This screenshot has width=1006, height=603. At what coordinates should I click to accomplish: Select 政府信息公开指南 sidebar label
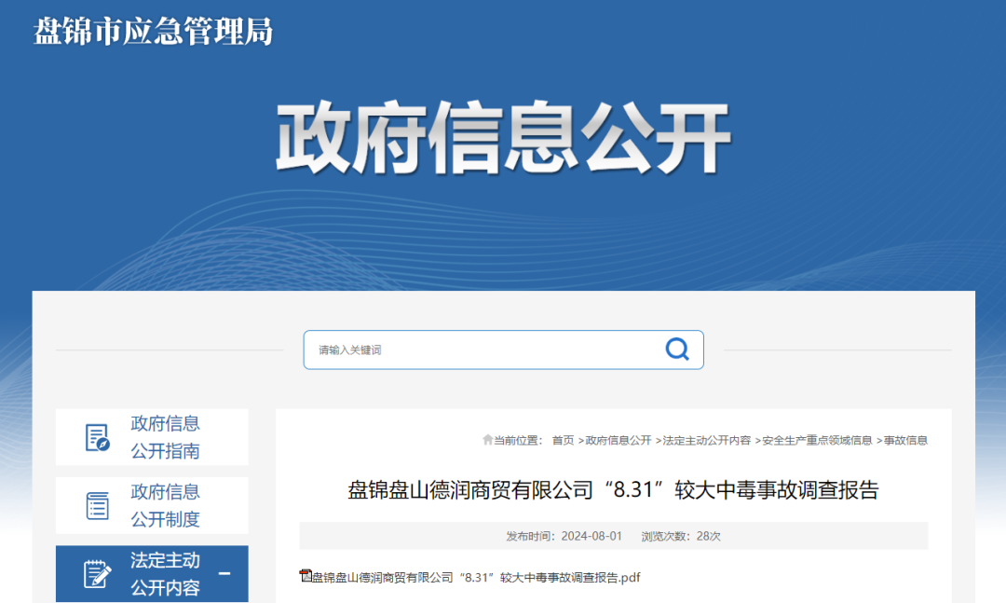[x=165, y=437]
